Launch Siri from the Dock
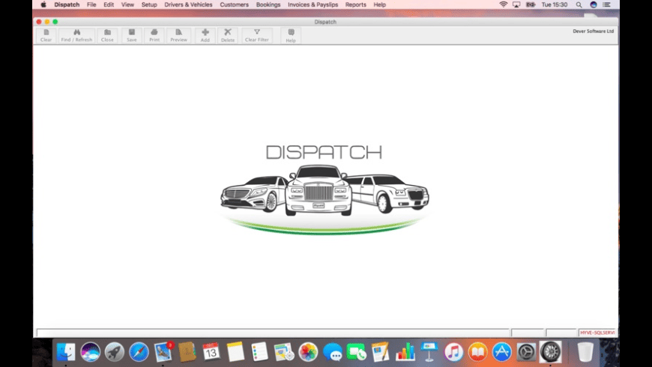This screenshot has height=367, width=652. point(90,352)
